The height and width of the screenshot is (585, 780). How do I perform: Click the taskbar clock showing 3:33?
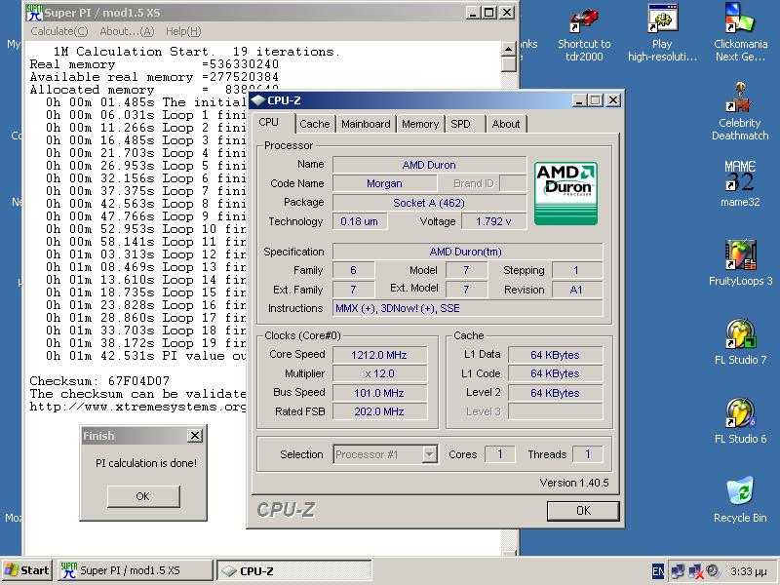pyautogui.click(x=749, y=571)
